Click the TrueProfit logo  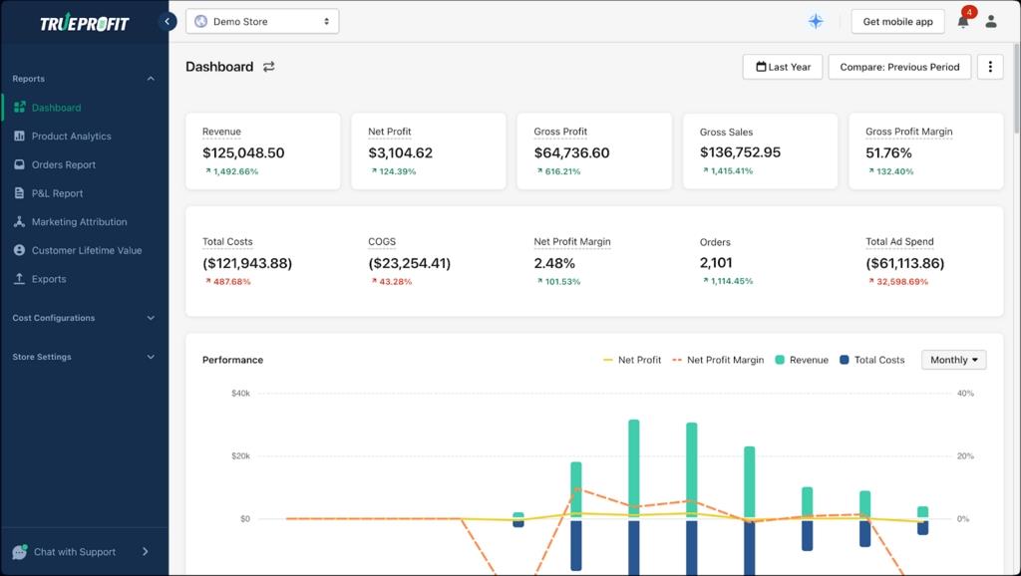84,23
